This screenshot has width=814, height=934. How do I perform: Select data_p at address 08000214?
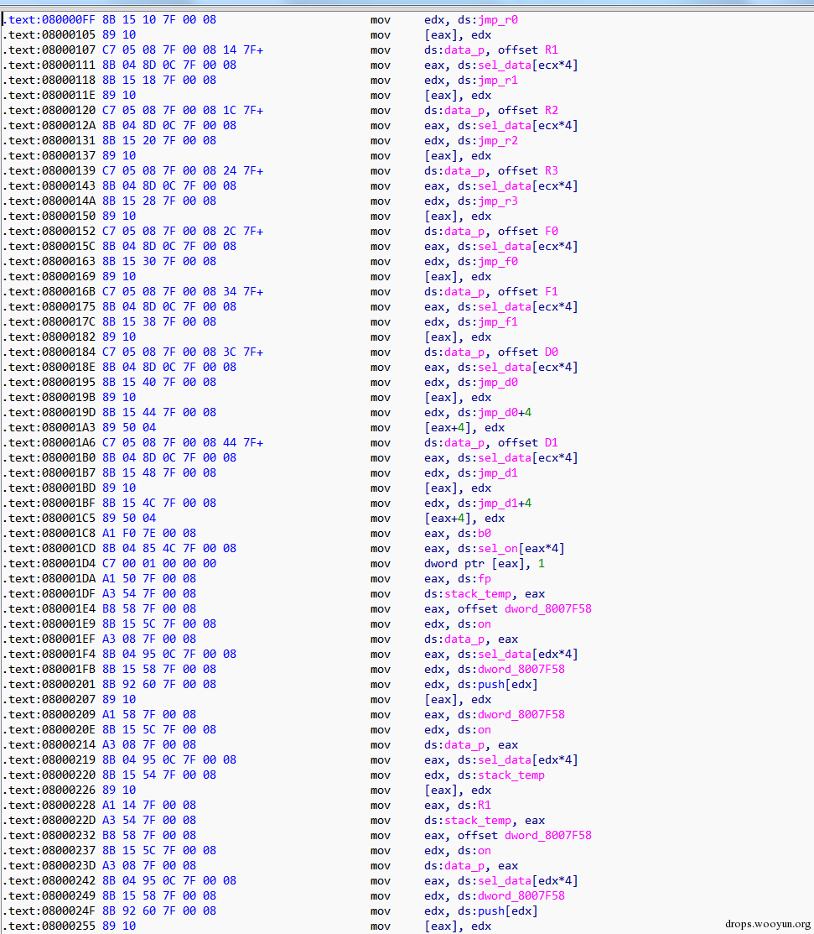coord(464,745)
